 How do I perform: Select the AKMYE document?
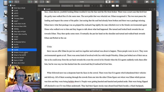(16, 47)
